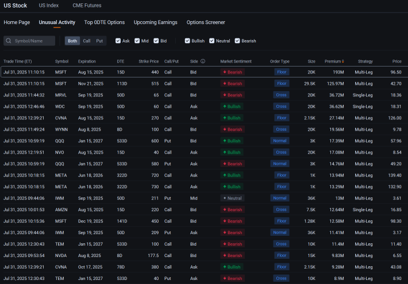Uncheck the Neutral sentiment filter

[212, 41]
